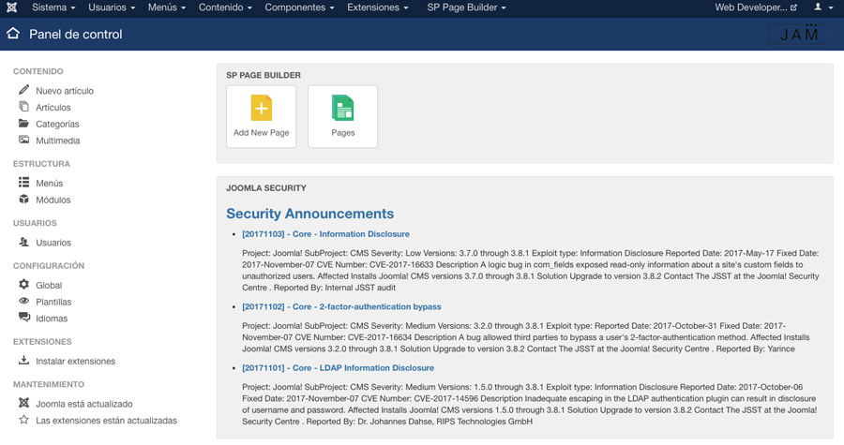Click the green Pages document icon
Viewport: 844px width, 445px height.
343,108
